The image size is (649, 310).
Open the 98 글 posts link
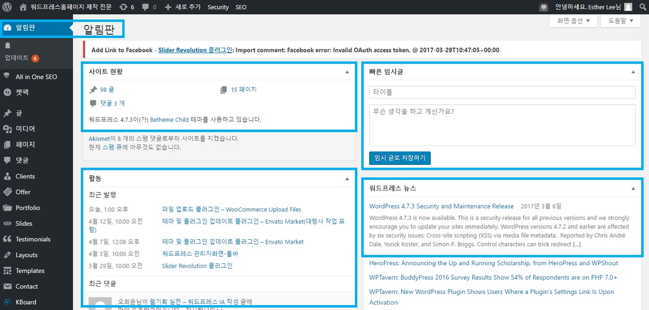point(107,90)
